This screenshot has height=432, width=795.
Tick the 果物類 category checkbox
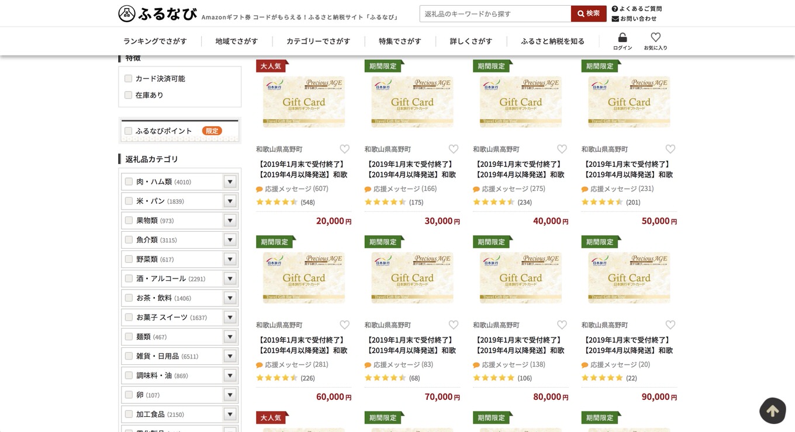129,220
